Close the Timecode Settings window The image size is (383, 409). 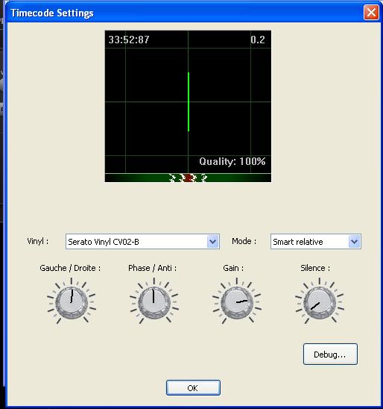tap(371, 12)
